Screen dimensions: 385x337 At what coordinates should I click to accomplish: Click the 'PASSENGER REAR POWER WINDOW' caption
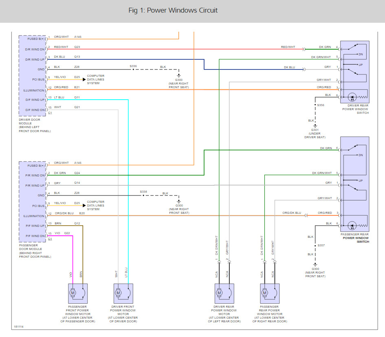(354, 236)
